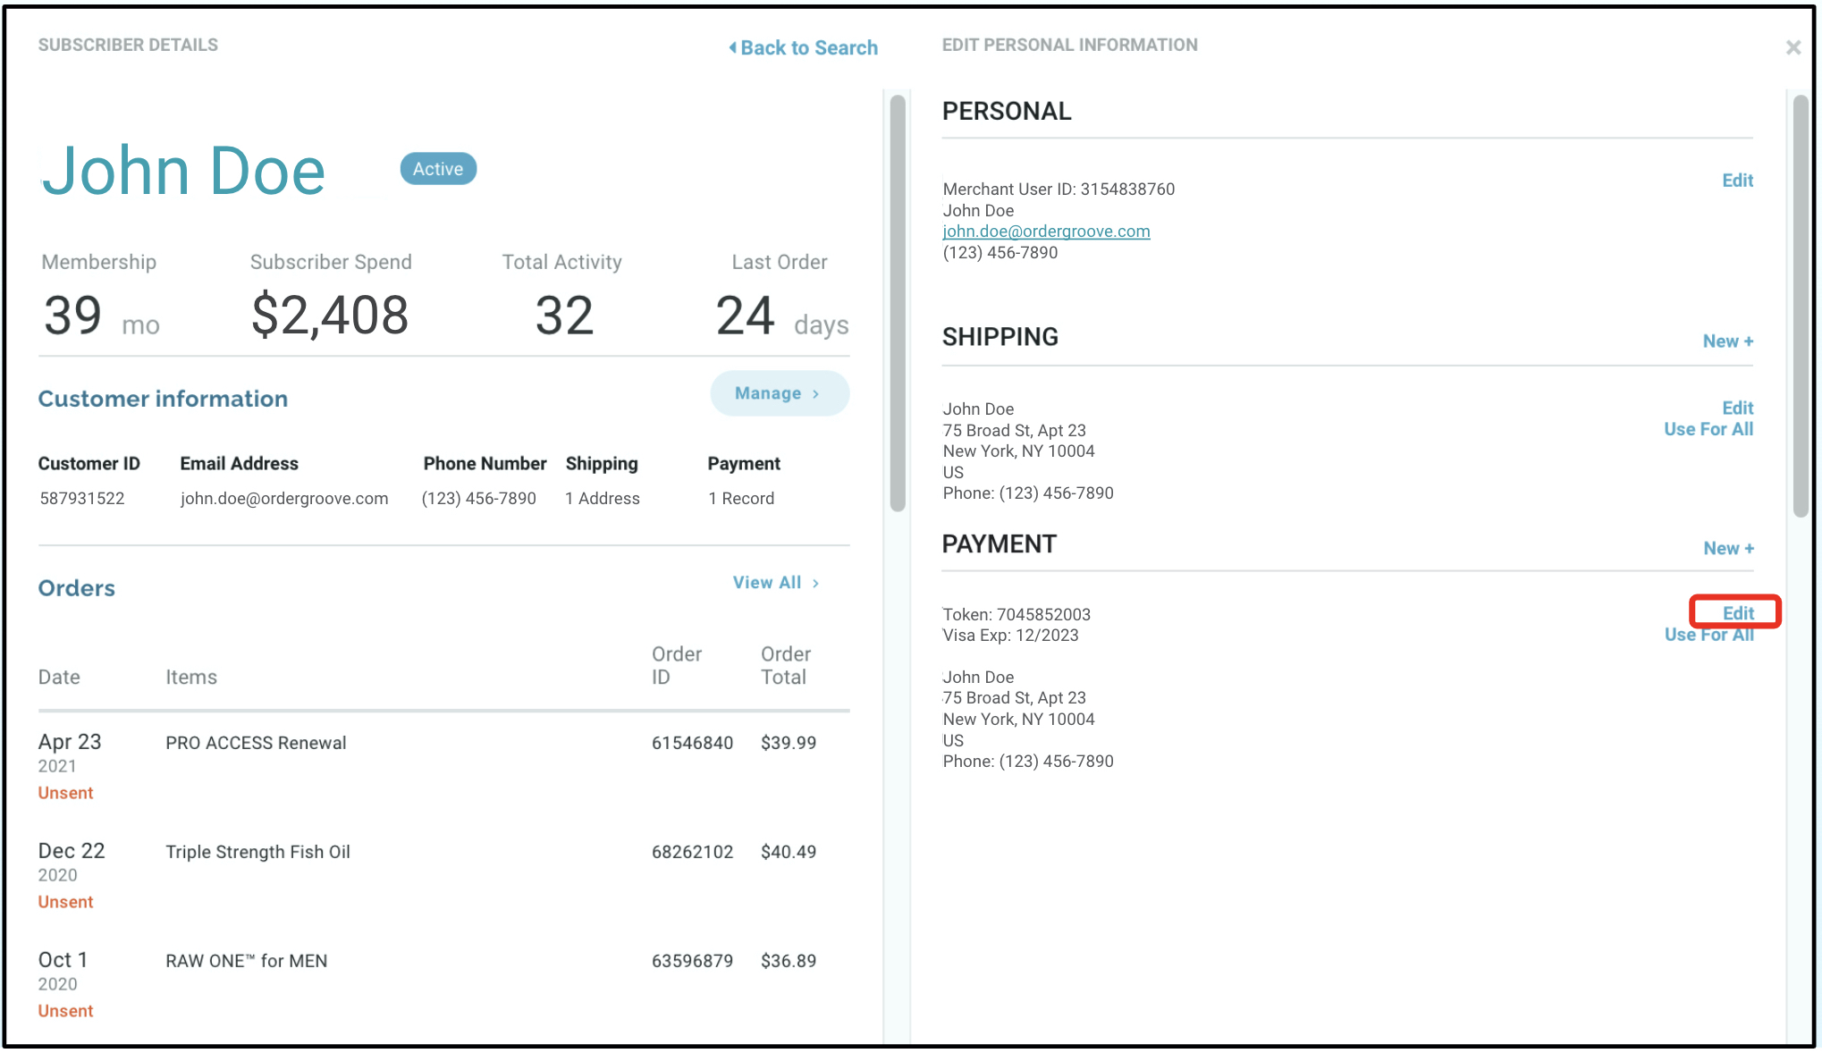Click the Active status badge
The image size is (1822, 1053).
pyautogui.click(x=438, y=169)
